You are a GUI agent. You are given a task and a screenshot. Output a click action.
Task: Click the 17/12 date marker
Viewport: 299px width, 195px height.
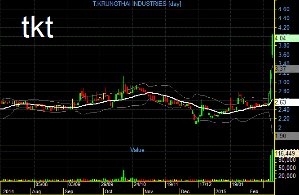click(205, 184)
